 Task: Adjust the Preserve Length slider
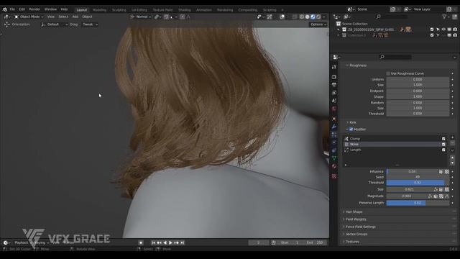(x=418, y=203)
